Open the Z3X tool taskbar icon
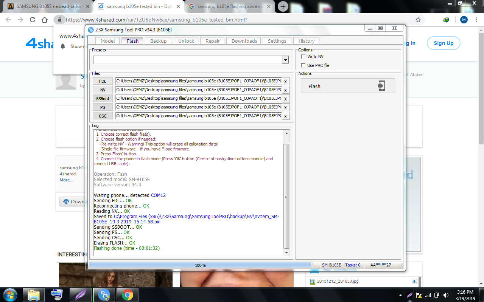The height and width of the screenshot is (302, 484). coord(104,295)
